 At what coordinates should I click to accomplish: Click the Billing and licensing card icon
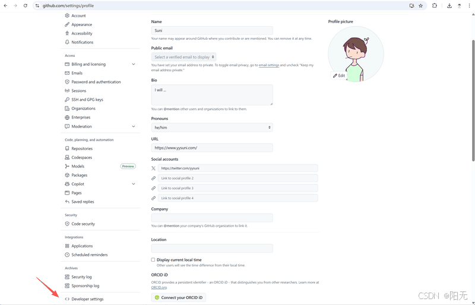click(x=67, y=64)
